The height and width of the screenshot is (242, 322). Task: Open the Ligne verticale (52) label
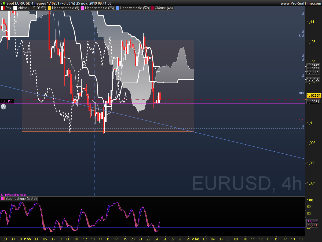(134, 8)
